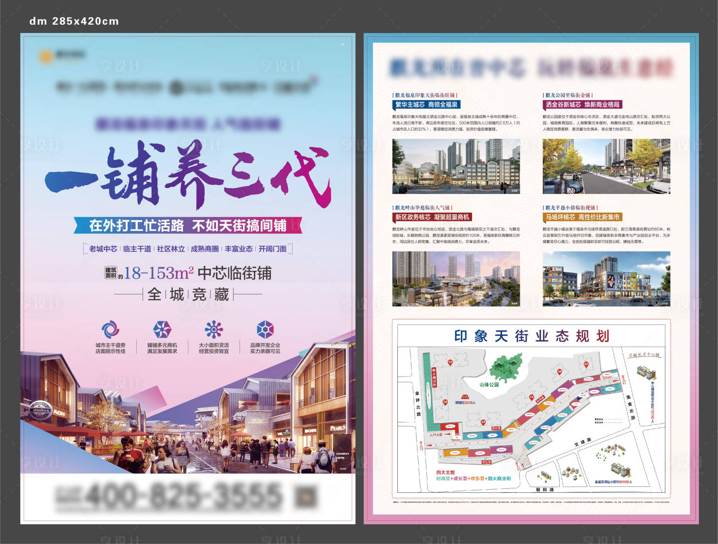Click the label 麒龙畔山华庭临街人气铺
Screen dimensions: 718x544
422,208
